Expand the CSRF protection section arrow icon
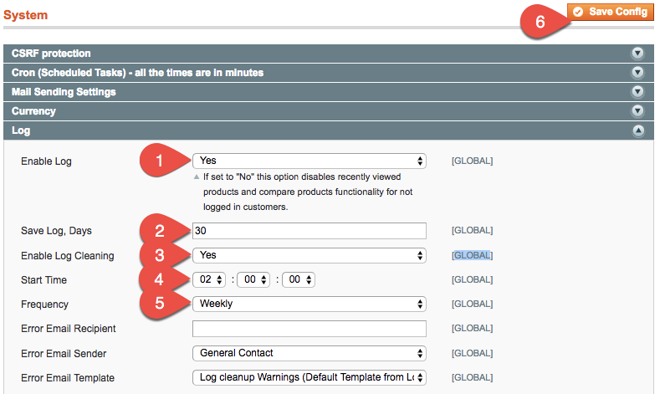Image resolution: width=660 pixels, height=394 pixels. click(638, 54)
